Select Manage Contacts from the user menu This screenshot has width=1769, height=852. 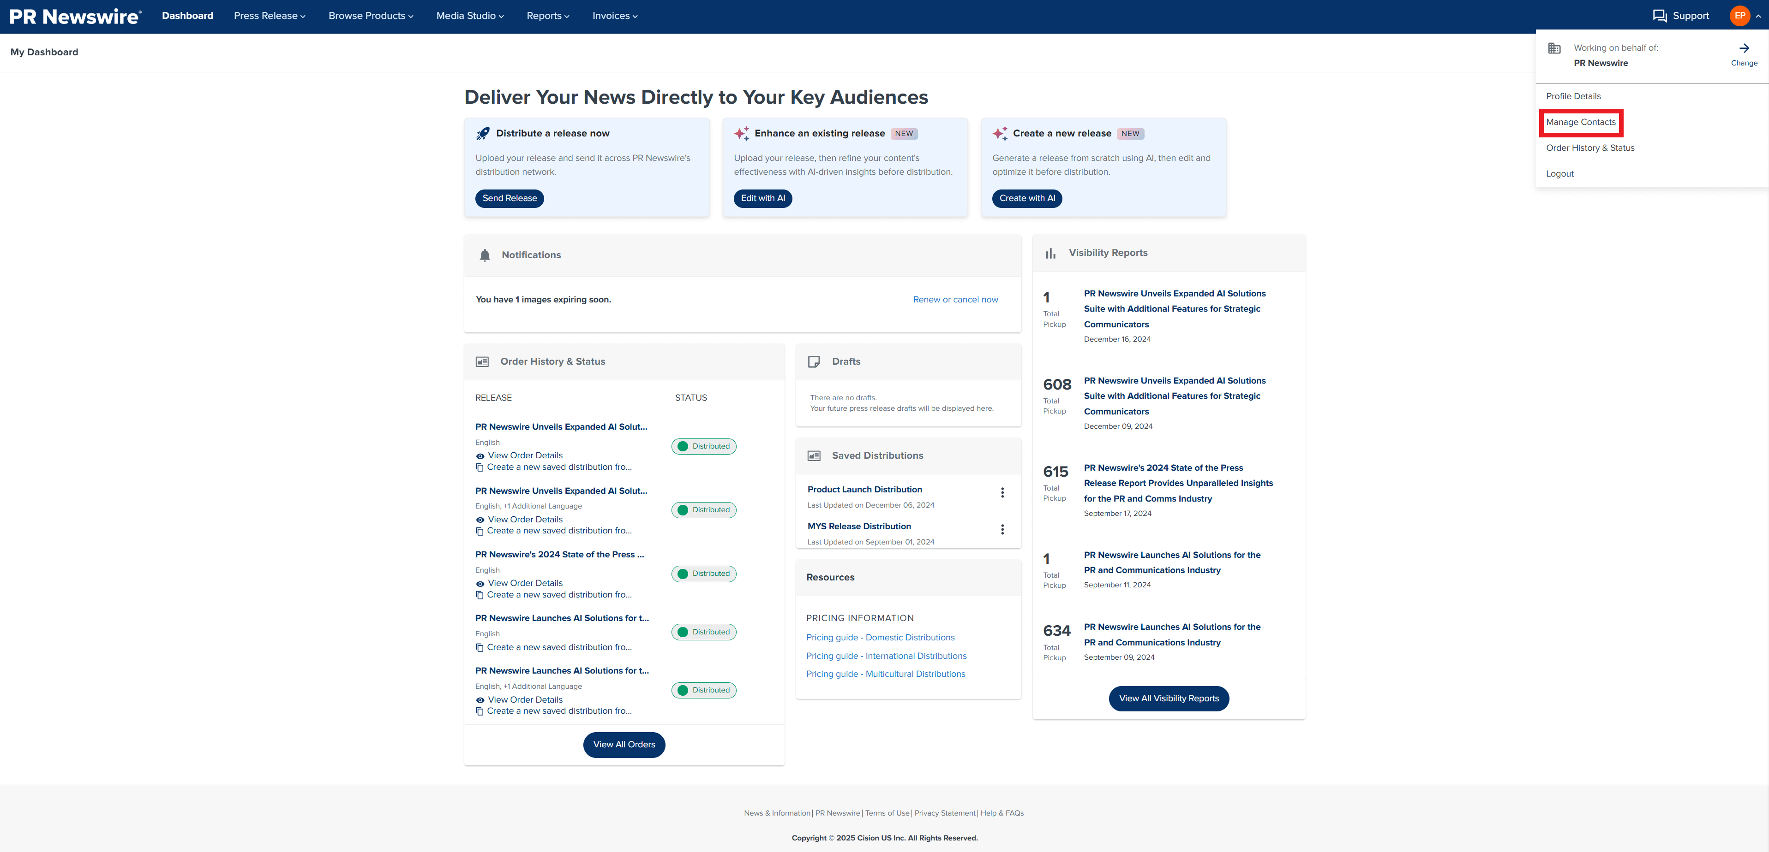(x=1580, y=122)
